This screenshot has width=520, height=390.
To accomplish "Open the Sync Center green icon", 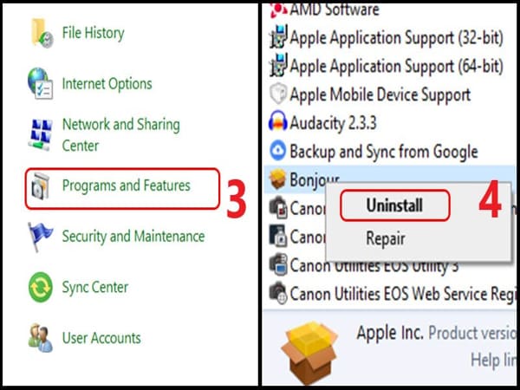I will 41,287.
